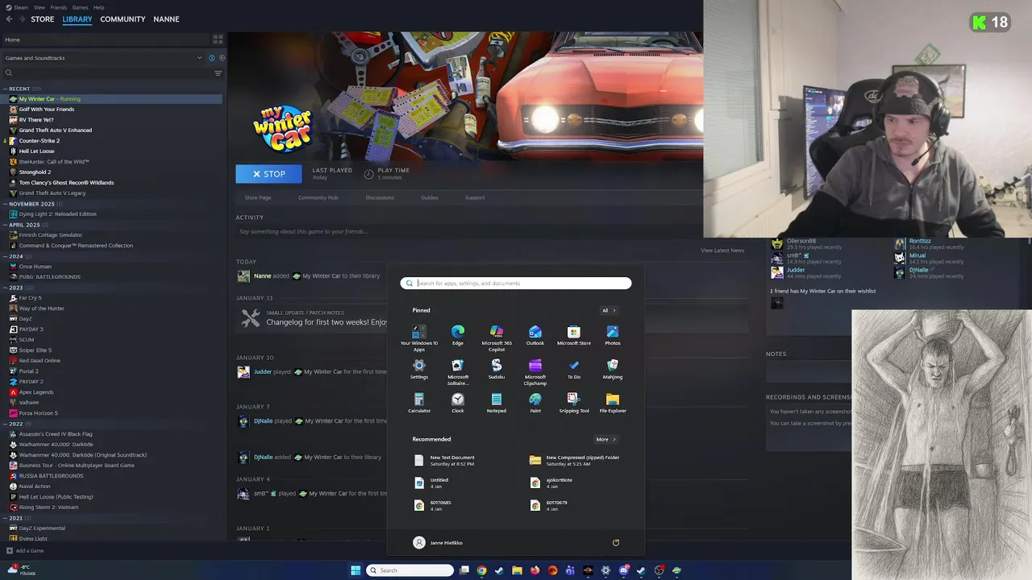This screenshot has width=1032, height=580.
Task: Collapse the 2024 games section
Action: tap(5, 256)
